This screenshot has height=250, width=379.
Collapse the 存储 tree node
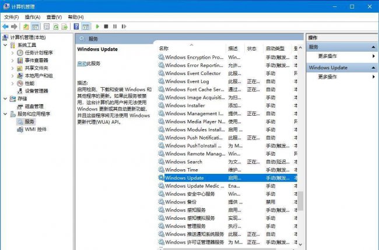point(5,99)
